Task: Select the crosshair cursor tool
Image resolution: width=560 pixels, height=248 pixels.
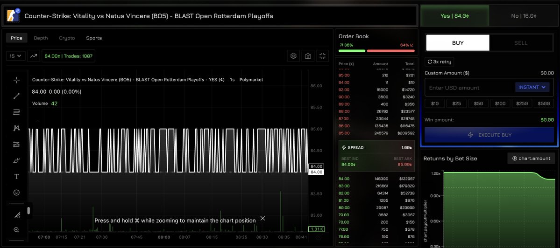Action: click(x=16, y=80)
